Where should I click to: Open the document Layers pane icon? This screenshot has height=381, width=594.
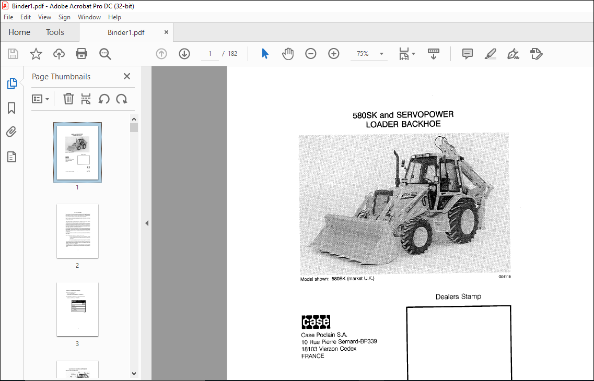(11, 157)
